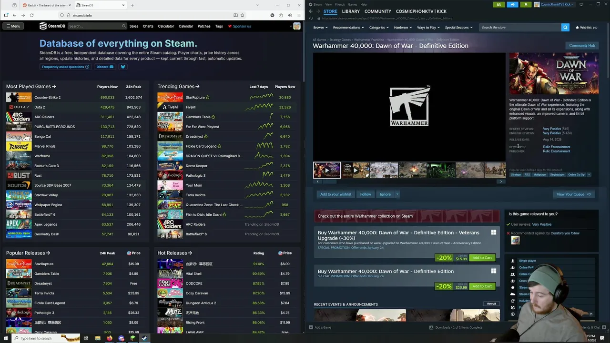
Task: Expand Steam Categories dropdown
Action: 379,27
